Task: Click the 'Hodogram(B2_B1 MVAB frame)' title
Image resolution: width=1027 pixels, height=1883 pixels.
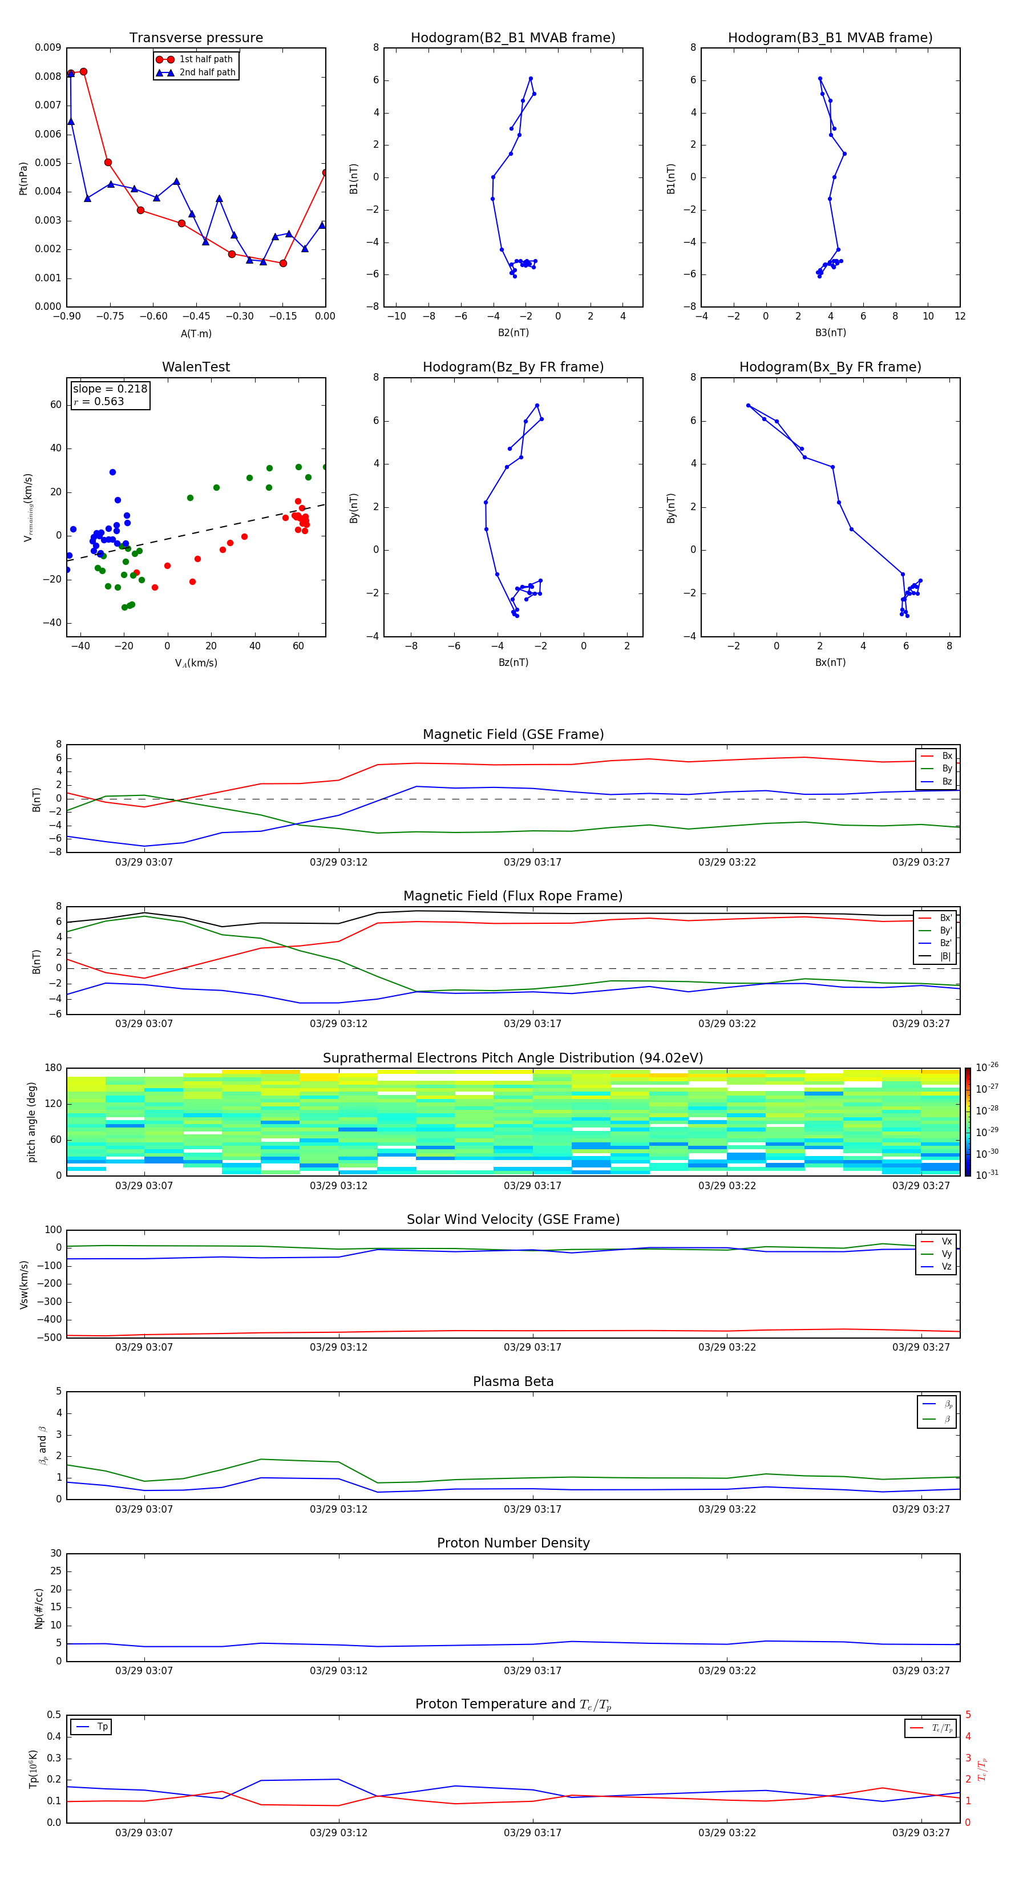Action: (x=513, y=38)
